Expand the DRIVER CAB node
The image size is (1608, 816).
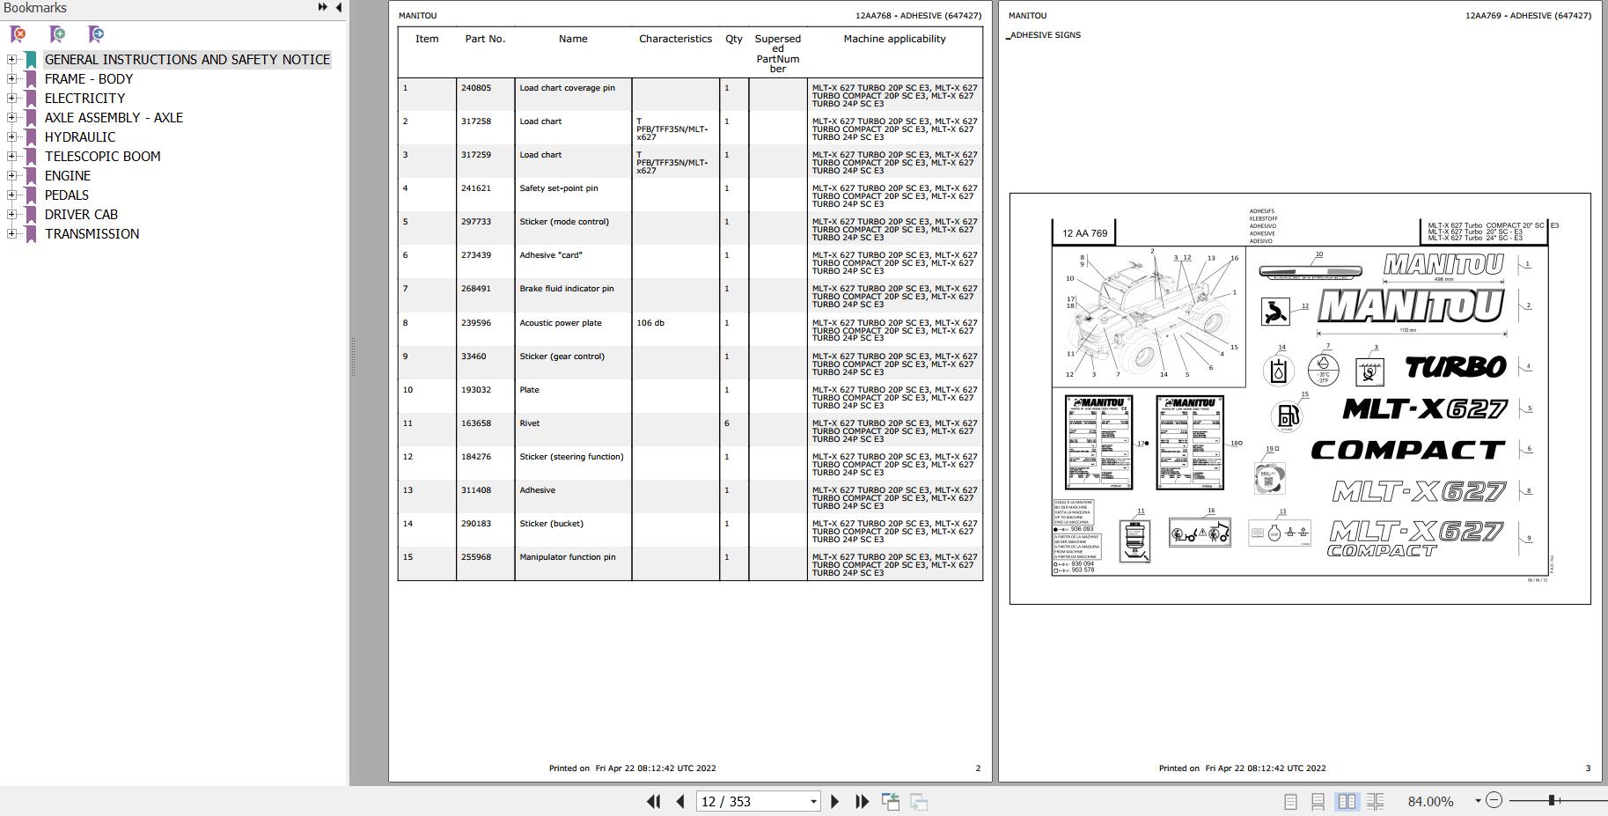point(11,215)
